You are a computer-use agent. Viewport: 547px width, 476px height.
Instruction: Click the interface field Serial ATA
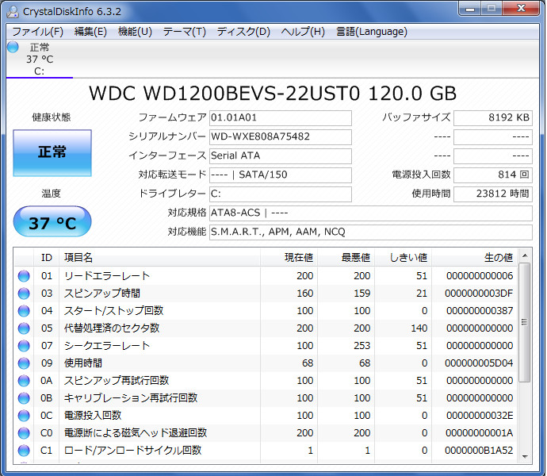[x=281, y=156]
